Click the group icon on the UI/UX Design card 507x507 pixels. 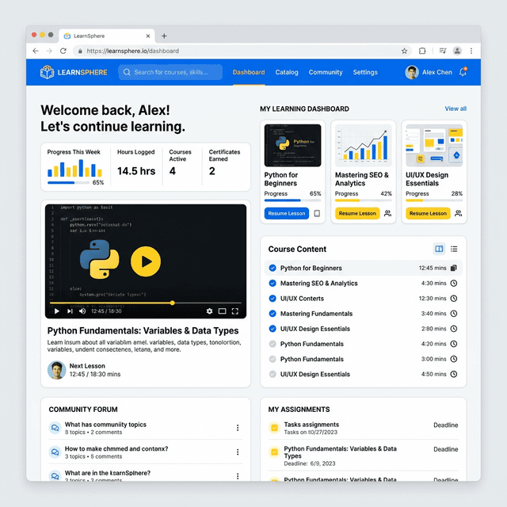[458, 213]
